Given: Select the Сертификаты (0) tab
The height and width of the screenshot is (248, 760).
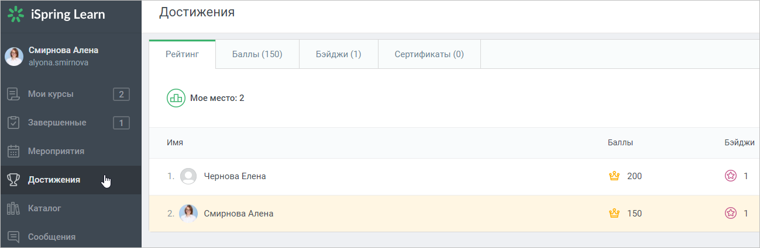Looking at the screenshot, I should [429, 54].
